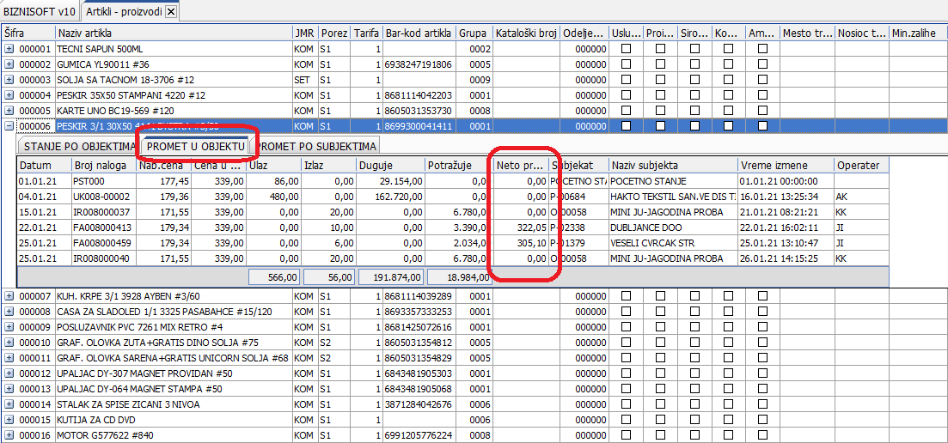Viewport: 948px width, 443px height.
Task: Select the IR008000037 order number cell
Action: click(x=104, y=212)
